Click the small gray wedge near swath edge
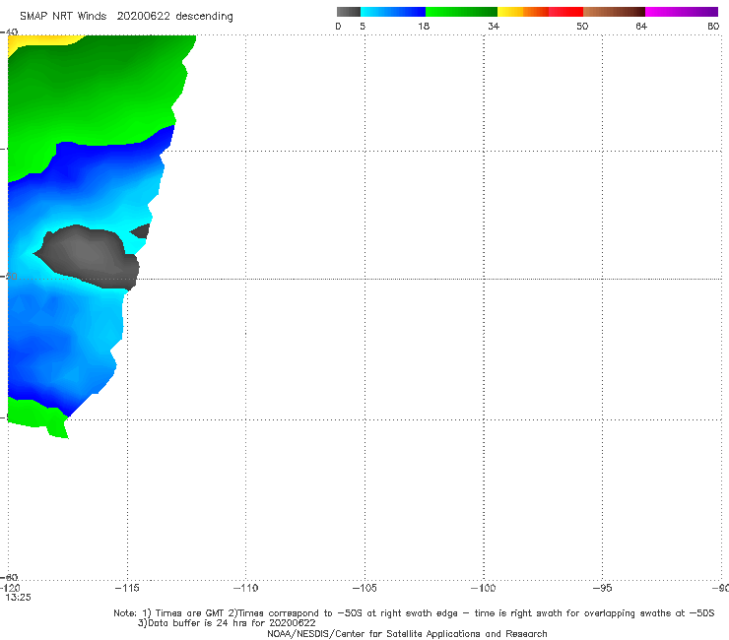The image size is (729, 640). click(x=141, y=231)
